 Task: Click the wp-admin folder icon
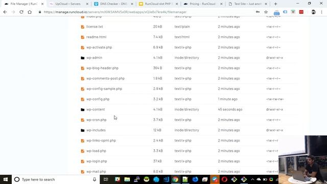click(x=83, y=58)
